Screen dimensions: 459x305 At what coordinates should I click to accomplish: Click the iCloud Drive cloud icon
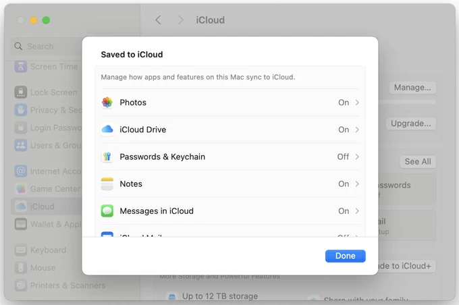107,130
